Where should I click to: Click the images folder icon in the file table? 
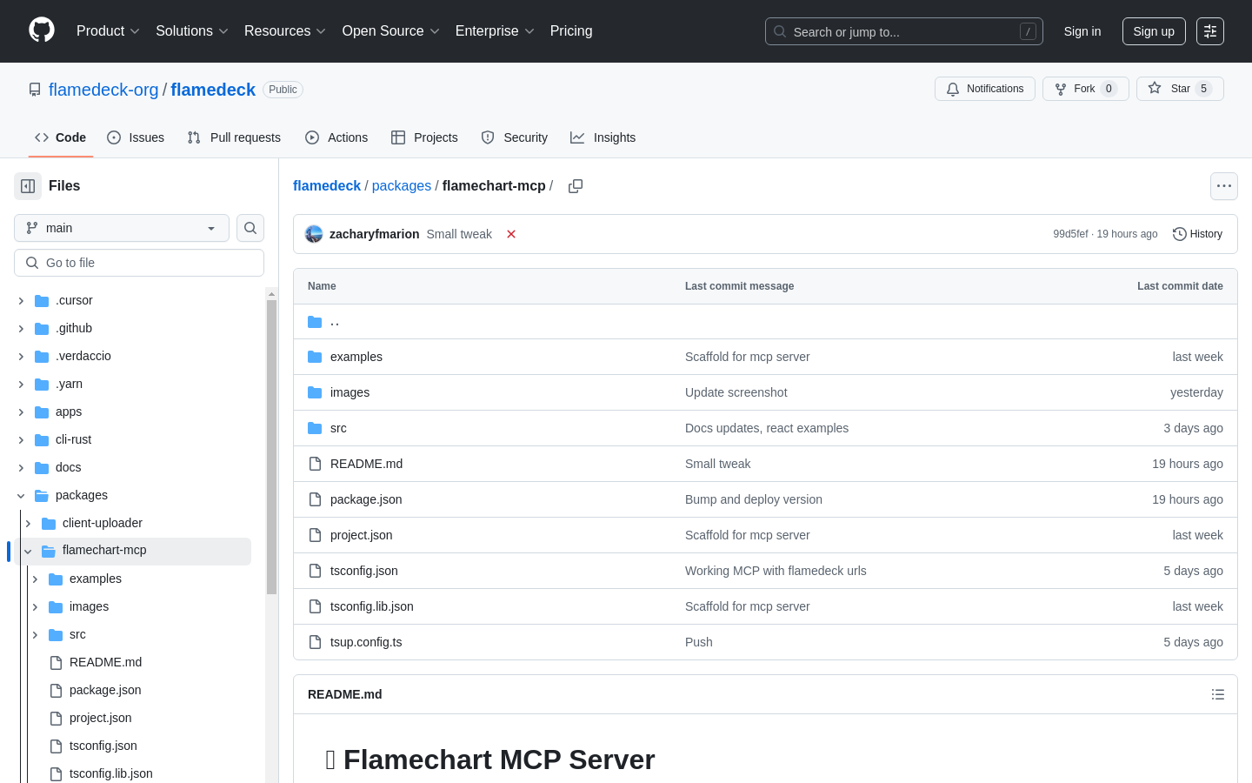coord(315,392)
